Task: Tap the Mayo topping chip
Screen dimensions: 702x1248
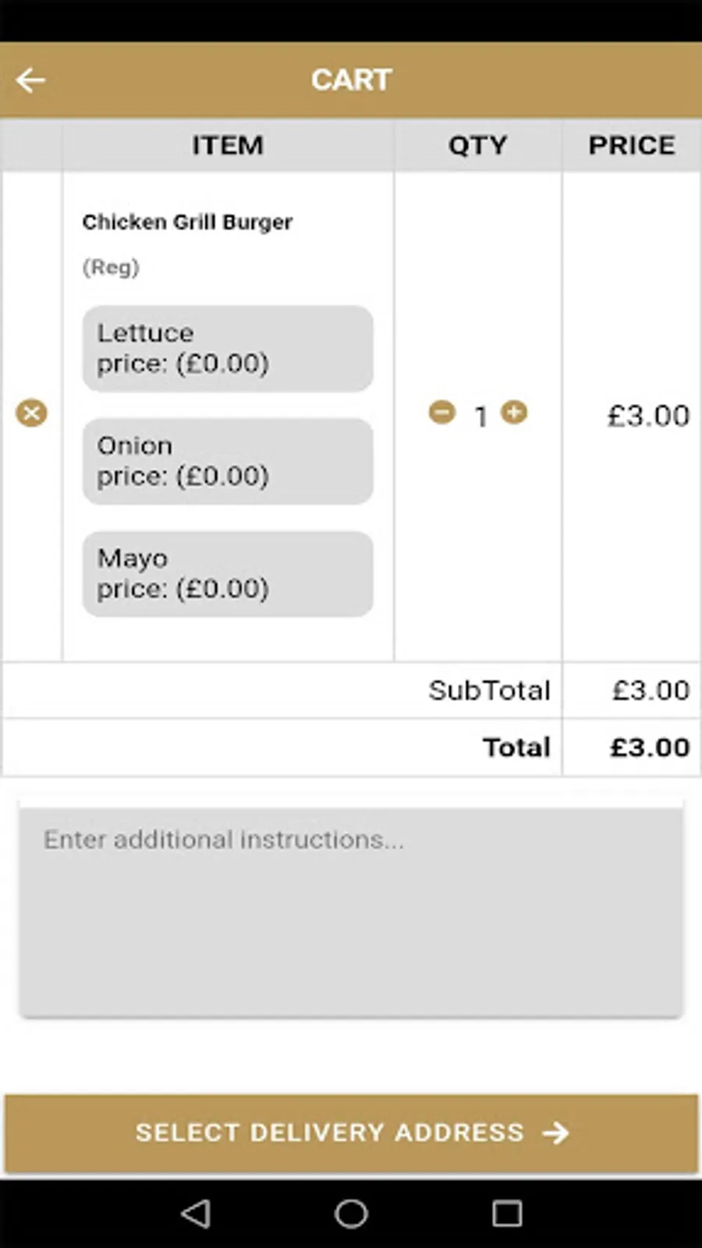Action: pos(227,573)
